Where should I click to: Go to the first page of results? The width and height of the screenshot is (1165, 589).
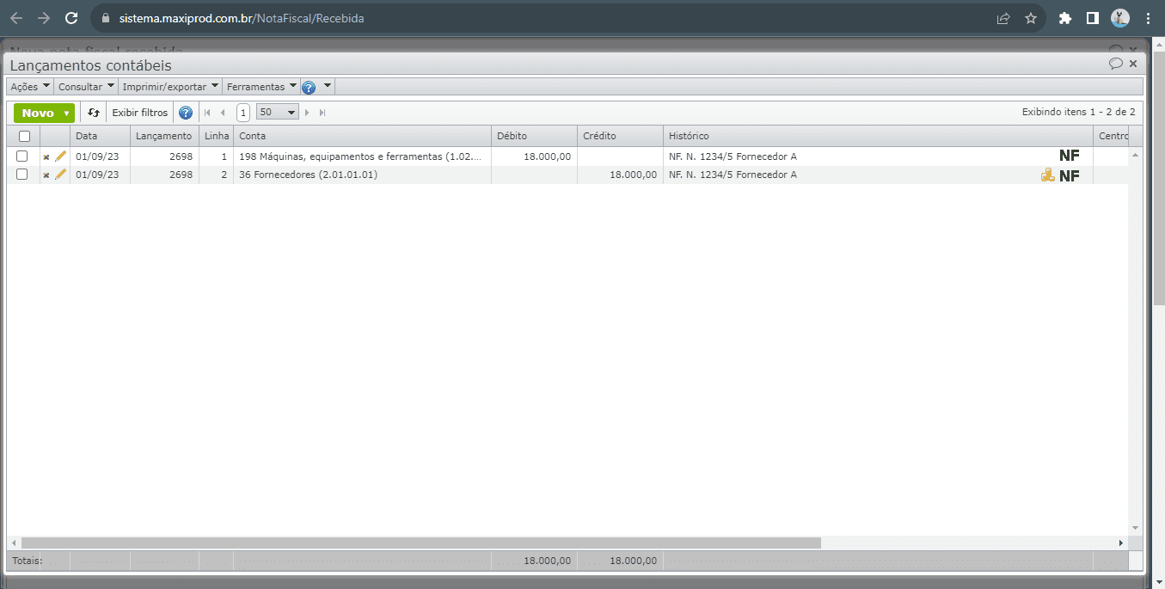click(x=207, y=113)
